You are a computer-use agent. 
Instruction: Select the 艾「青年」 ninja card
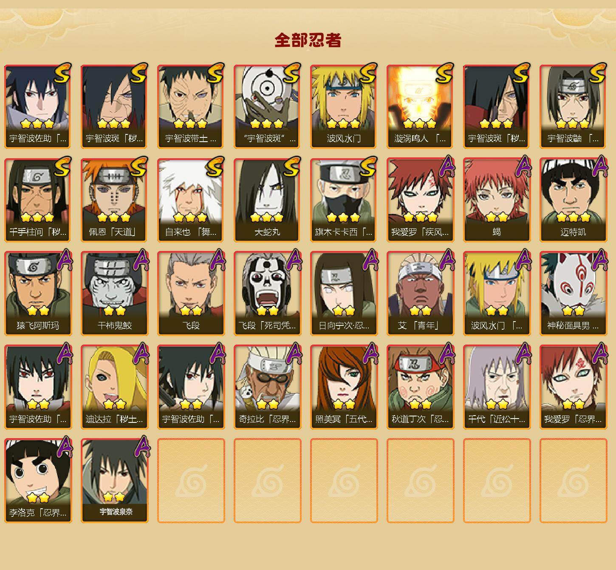coord(420,294)
